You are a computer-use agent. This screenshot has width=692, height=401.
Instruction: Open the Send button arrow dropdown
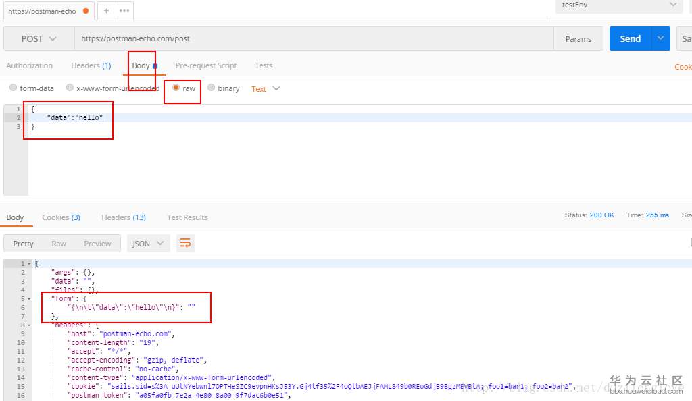[x=660, y=38]
